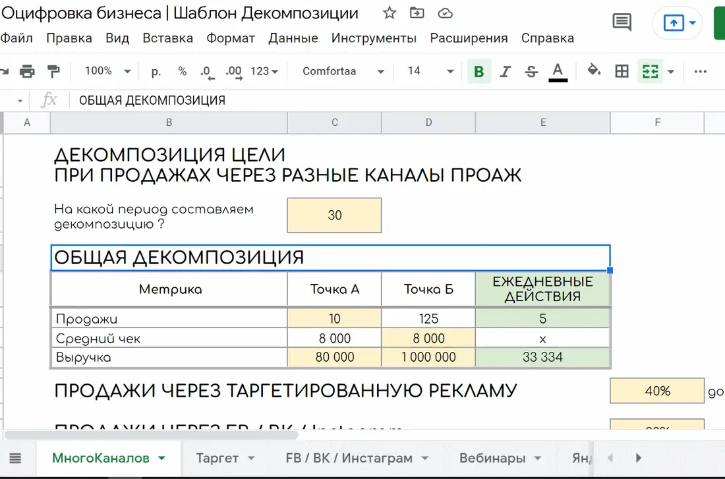Click the horizontal scrollbar

[152, 435]
